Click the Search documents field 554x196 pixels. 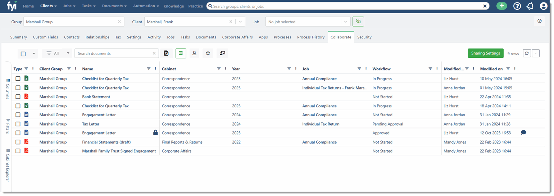(117, 53)
